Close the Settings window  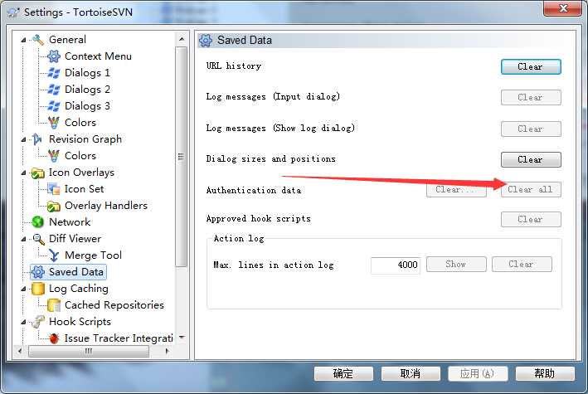point(562,8)
